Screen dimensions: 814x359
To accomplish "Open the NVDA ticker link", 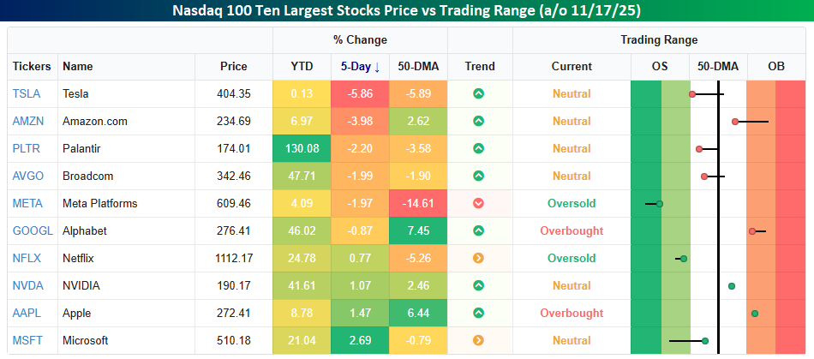I will point(28,285).
